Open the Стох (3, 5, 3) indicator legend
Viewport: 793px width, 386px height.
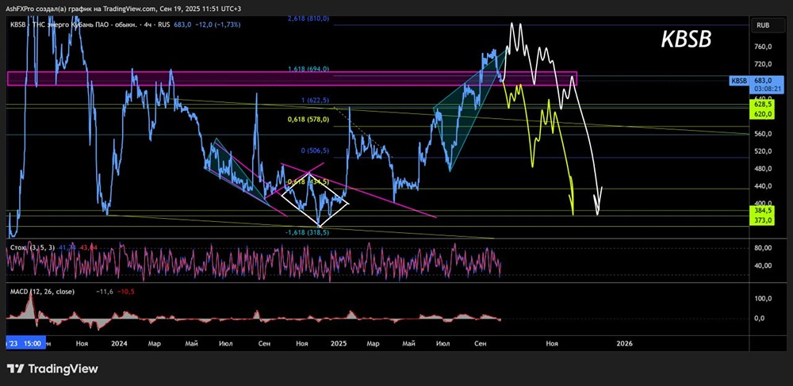pyautogui.click(x=32, y=247)
